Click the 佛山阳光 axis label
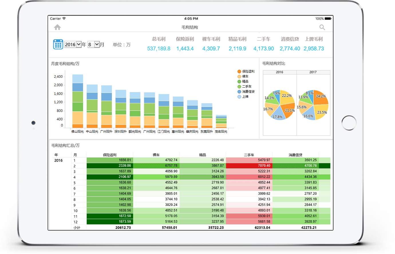395x254 pixels. (x=78, y=132)
